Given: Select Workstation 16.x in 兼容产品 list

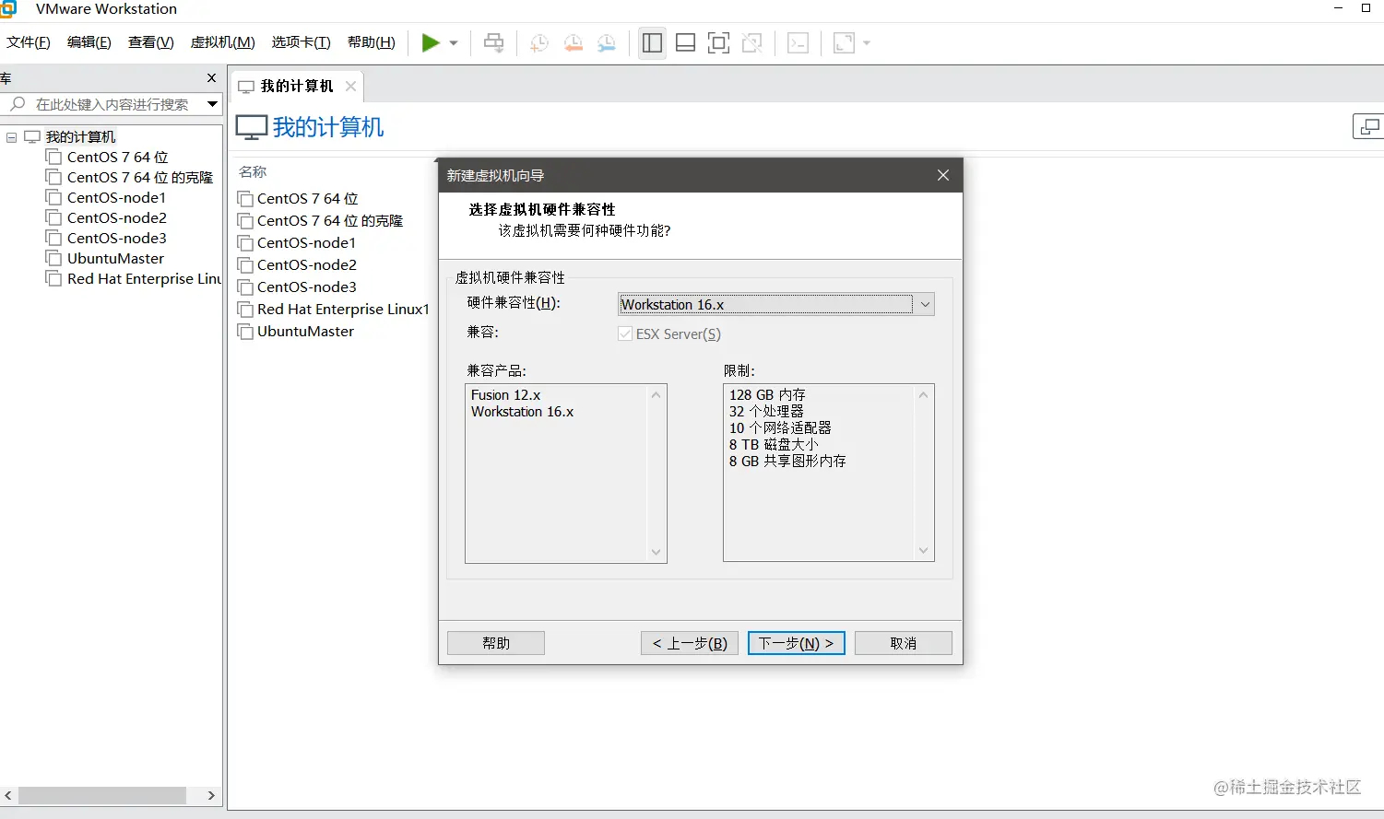Looking at the screenshot, I should [x=522, y=412].
